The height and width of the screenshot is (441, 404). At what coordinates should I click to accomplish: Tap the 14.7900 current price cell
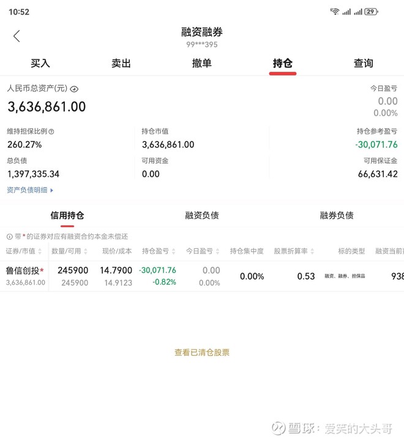coord(116,270)
